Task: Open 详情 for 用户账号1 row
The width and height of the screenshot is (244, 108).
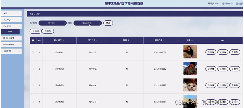Action: [x=211, y=52]
